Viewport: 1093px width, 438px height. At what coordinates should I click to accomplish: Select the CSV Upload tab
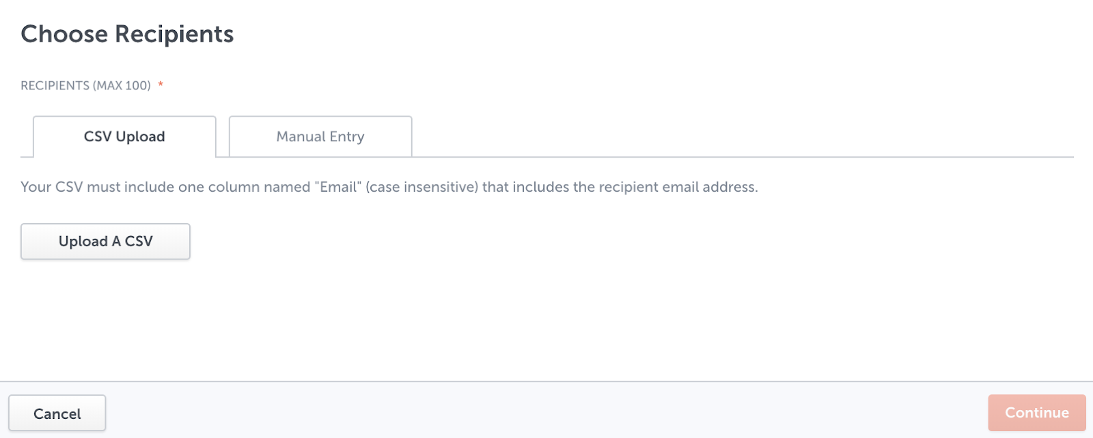[124, 136]
